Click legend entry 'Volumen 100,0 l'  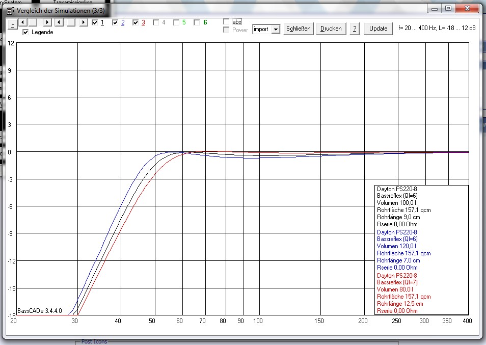pyautogui.click(x=396, y=203)
